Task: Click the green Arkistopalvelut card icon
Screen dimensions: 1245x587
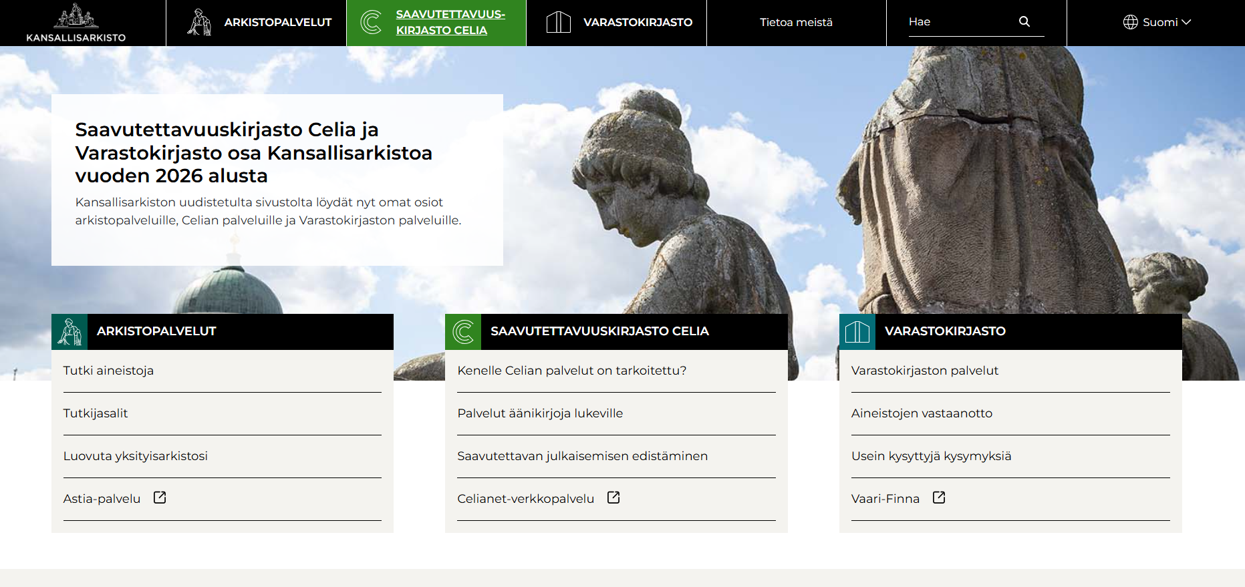Action: click(x=70, y=332)
